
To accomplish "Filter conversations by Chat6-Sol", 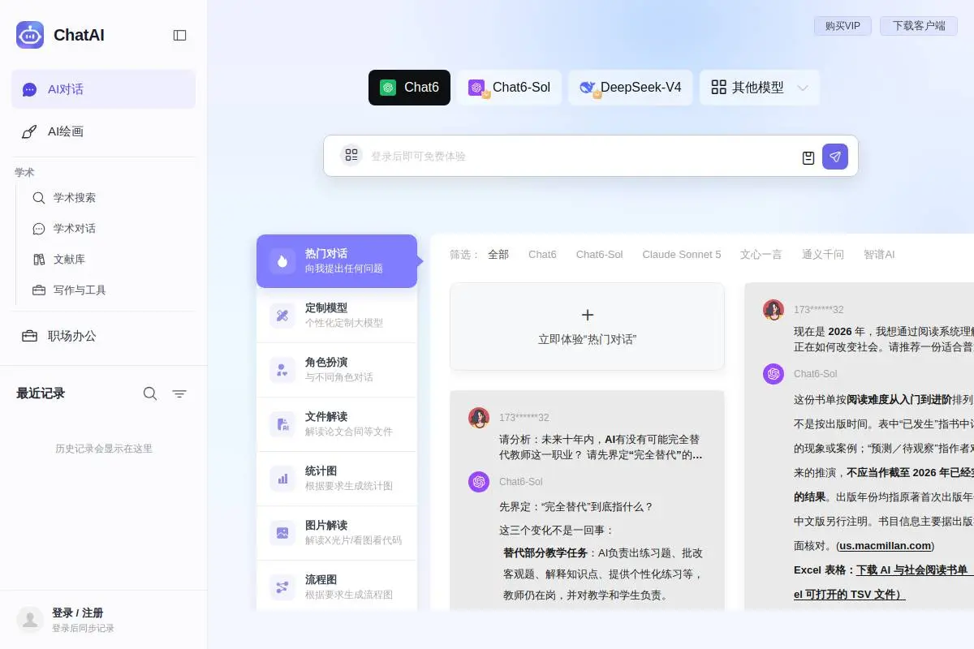I will pos(599,255).
